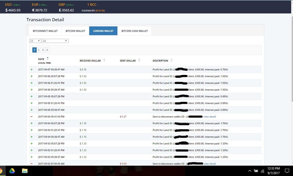Click plus icon on 2017-09-07 09:38:47 AM row

coord(32,69)
